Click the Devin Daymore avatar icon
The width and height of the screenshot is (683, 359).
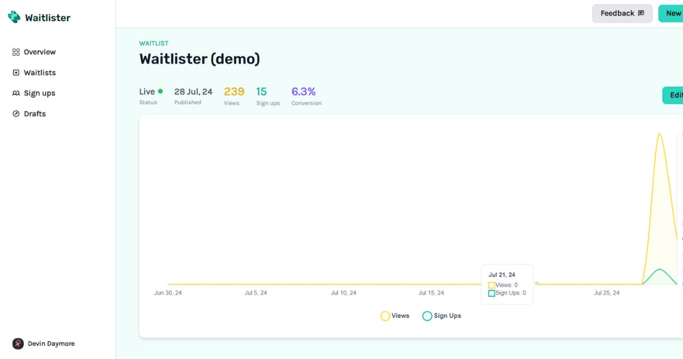pyautogui.click(x=18, y=344)
